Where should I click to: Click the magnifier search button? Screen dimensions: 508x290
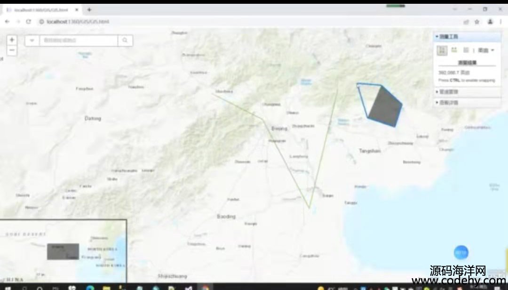[x=125, y=40]
